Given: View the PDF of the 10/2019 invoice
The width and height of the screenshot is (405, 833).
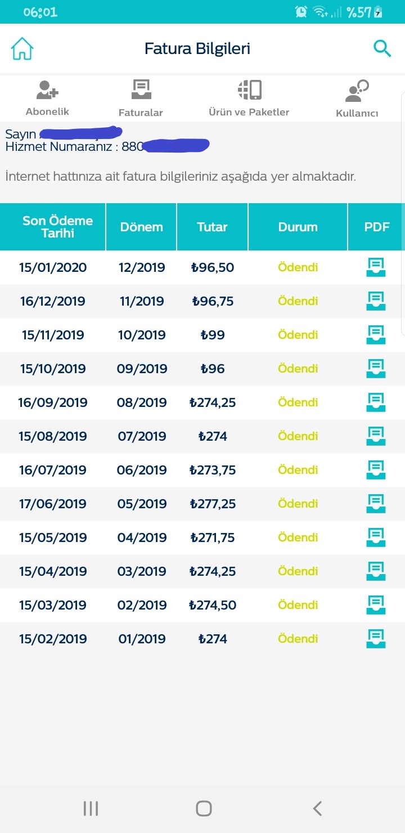Looking at the screenshot, I should [376, 335].
